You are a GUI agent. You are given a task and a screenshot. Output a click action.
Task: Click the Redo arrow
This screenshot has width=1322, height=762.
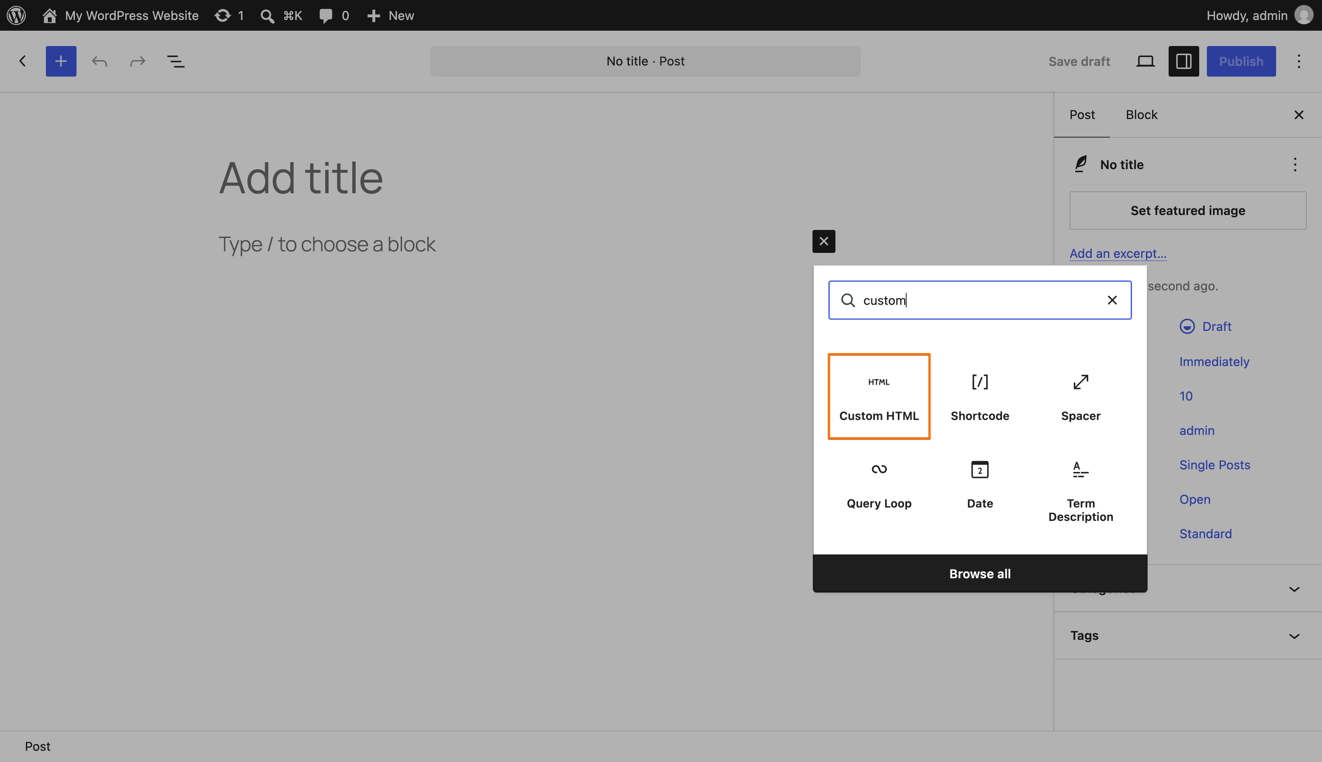click(x=138, y=61)
